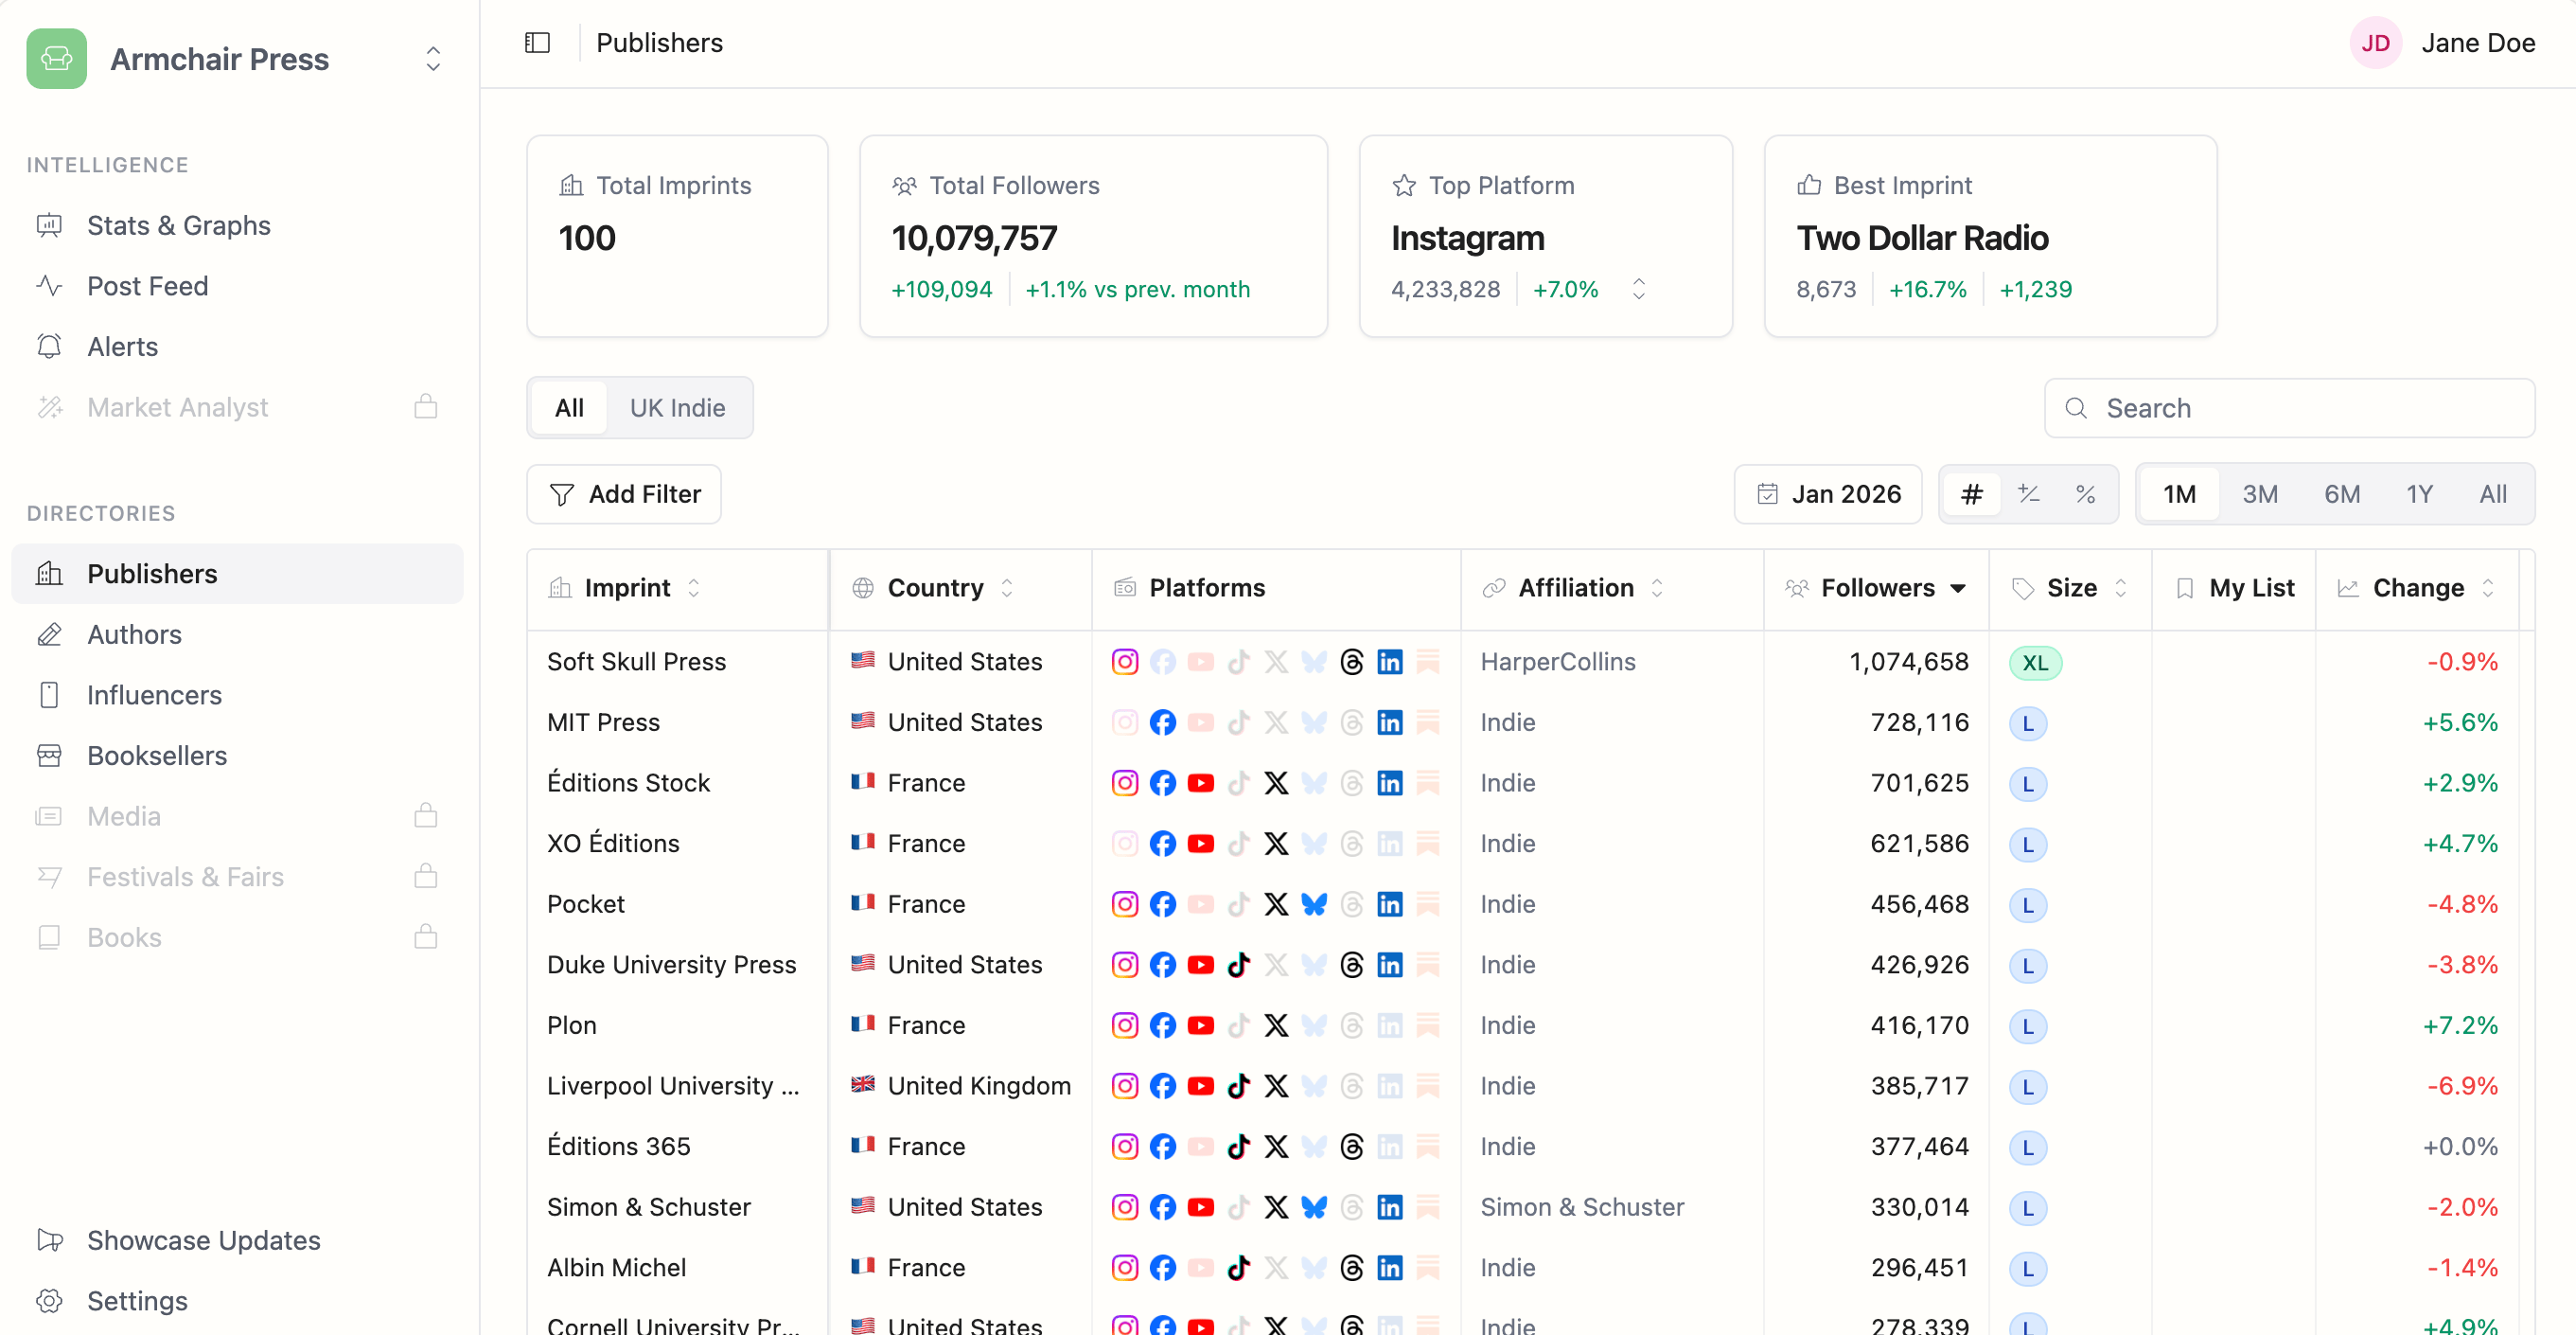2576x1335 pixels.
Task: Click Duke University Press TikTok icon
Action: [1238, 965]
